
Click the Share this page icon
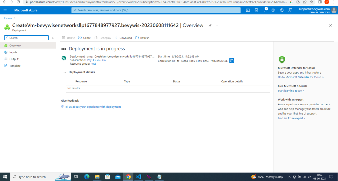305,2
